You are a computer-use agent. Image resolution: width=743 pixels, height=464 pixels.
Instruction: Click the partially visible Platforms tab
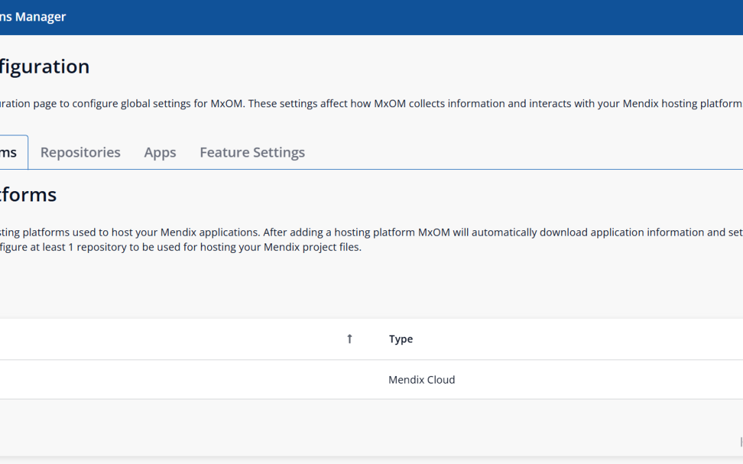(x=10, y=153)
